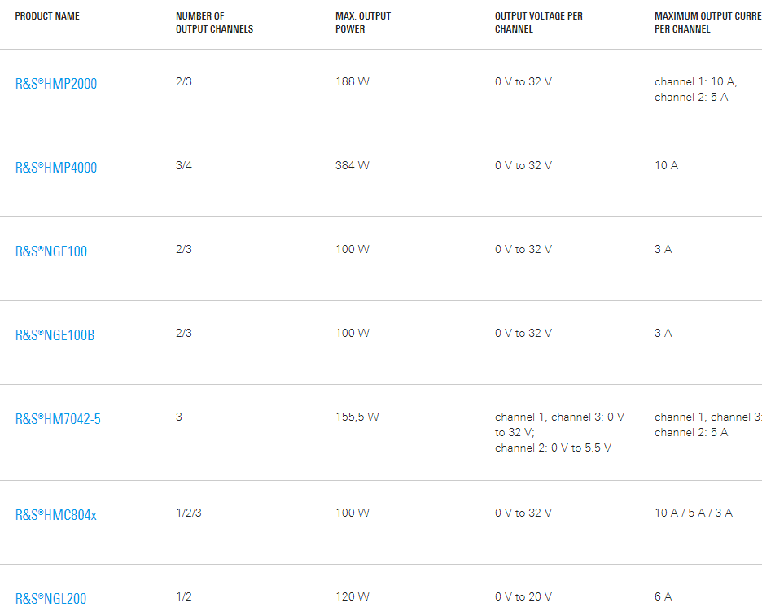This screenshot has width=762, height=616.
Task: Open the R&S HMP2000 product link
Action: (x=56, y=84)
